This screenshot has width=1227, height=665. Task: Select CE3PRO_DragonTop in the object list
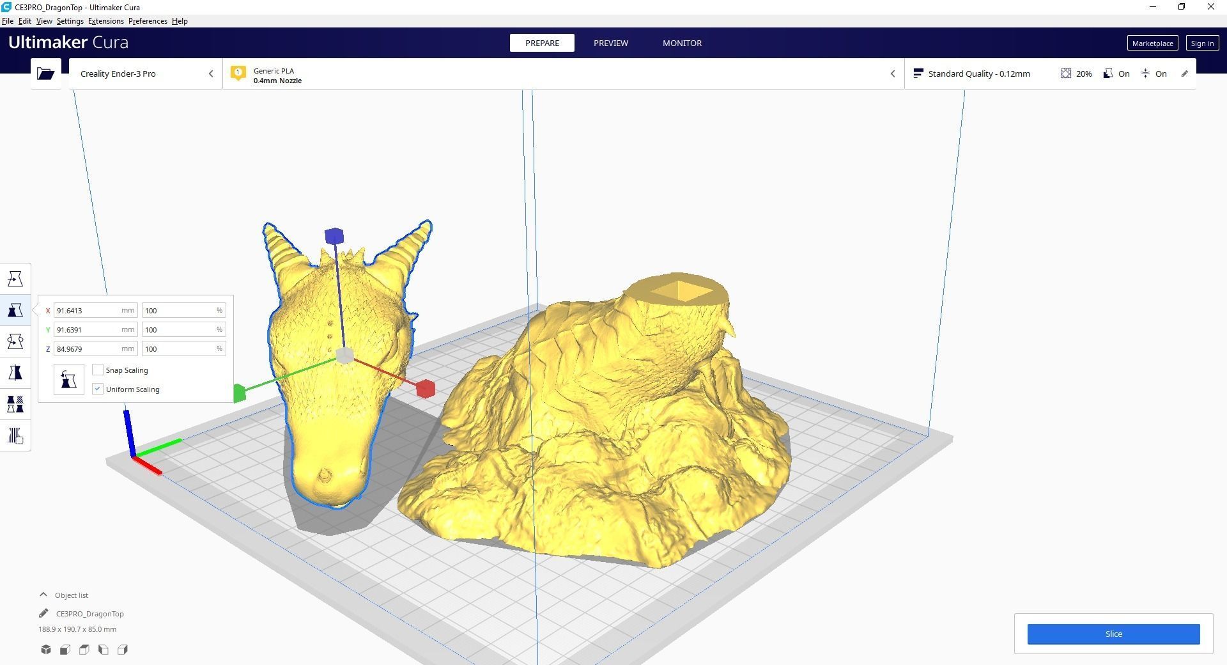[x=90, y=613]
